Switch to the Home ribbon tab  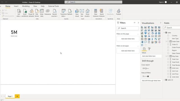[x=8, y=6]
